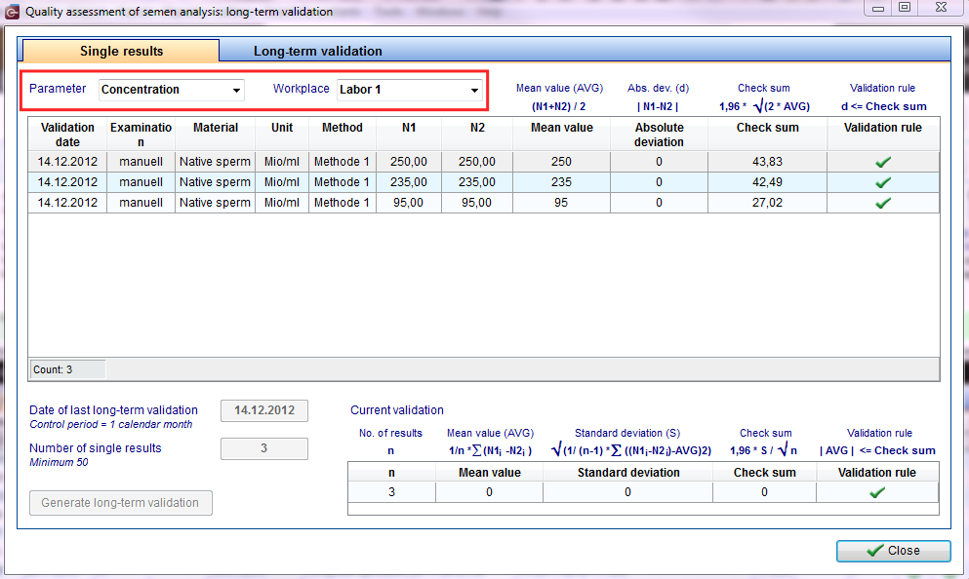
Task: Select the N2 value 95,00
Action: point(477,203)
